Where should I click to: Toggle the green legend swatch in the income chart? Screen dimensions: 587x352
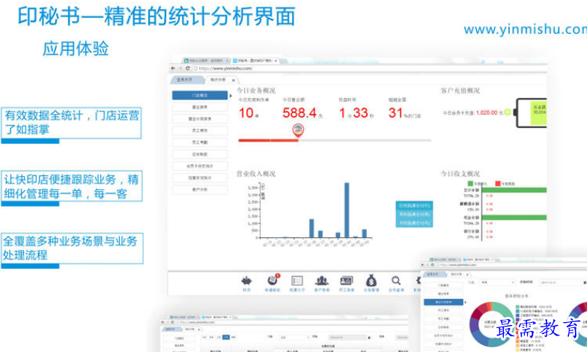[470, 183]
